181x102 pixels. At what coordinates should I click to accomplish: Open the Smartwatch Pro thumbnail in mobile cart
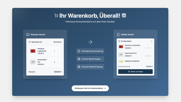point(121,55)
